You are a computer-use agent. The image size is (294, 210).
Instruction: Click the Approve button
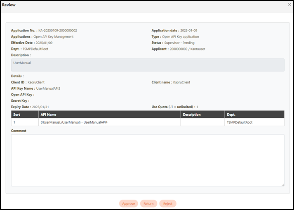(128, 203)
